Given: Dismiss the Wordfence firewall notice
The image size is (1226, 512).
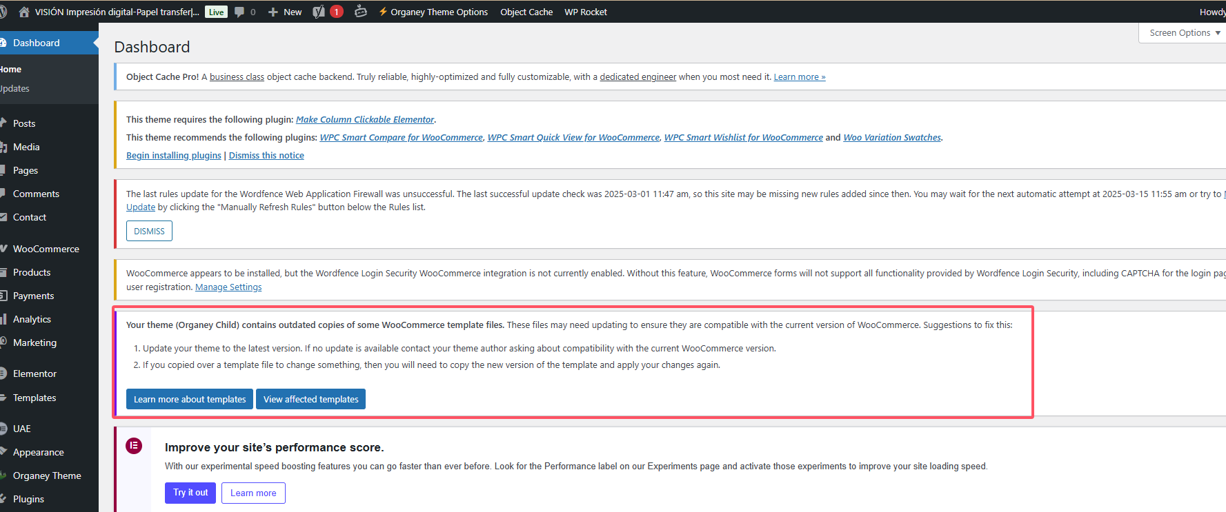Looking at the screenshot, I should 149,231.
